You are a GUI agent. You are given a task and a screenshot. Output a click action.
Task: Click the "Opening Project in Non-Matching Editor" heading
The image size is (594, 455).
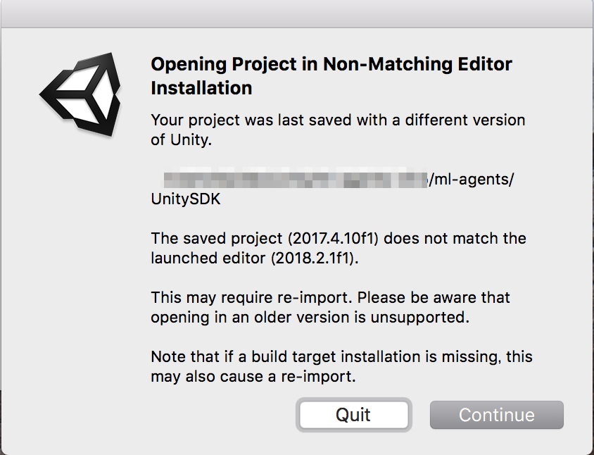(x=331, y=65)
